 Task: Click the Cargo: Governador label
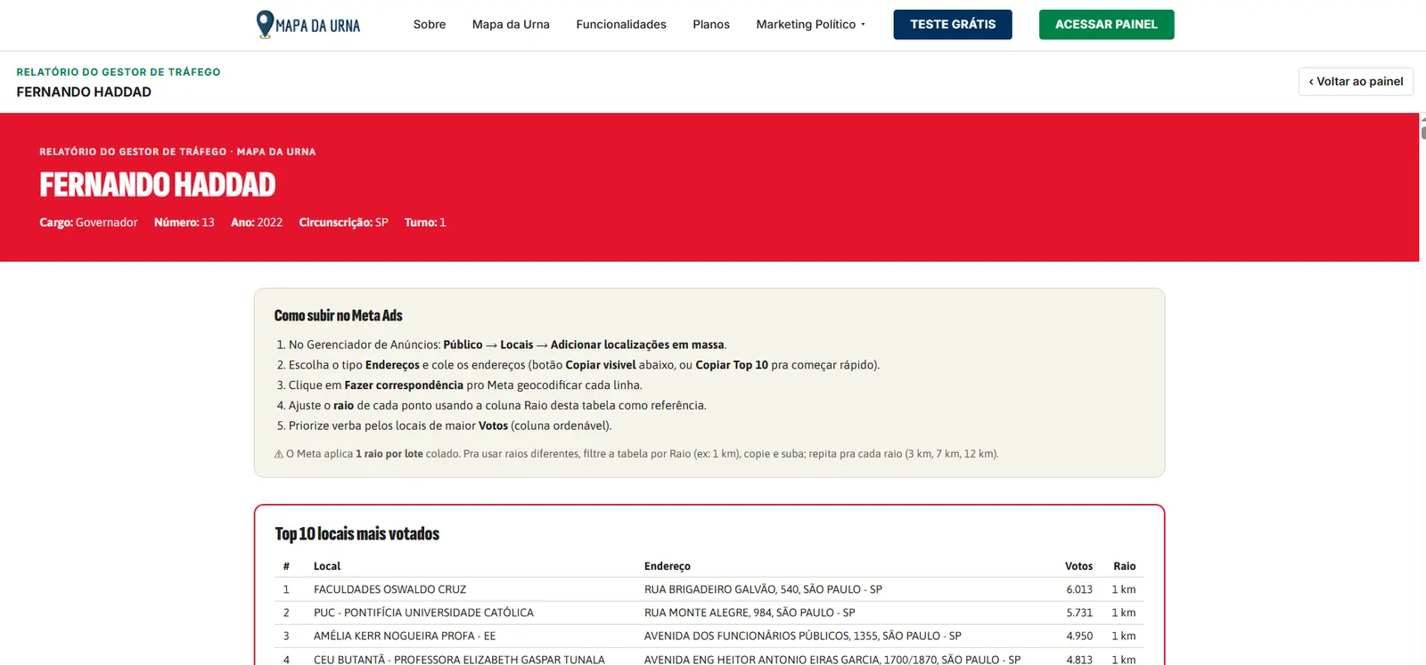coord(88,223)
